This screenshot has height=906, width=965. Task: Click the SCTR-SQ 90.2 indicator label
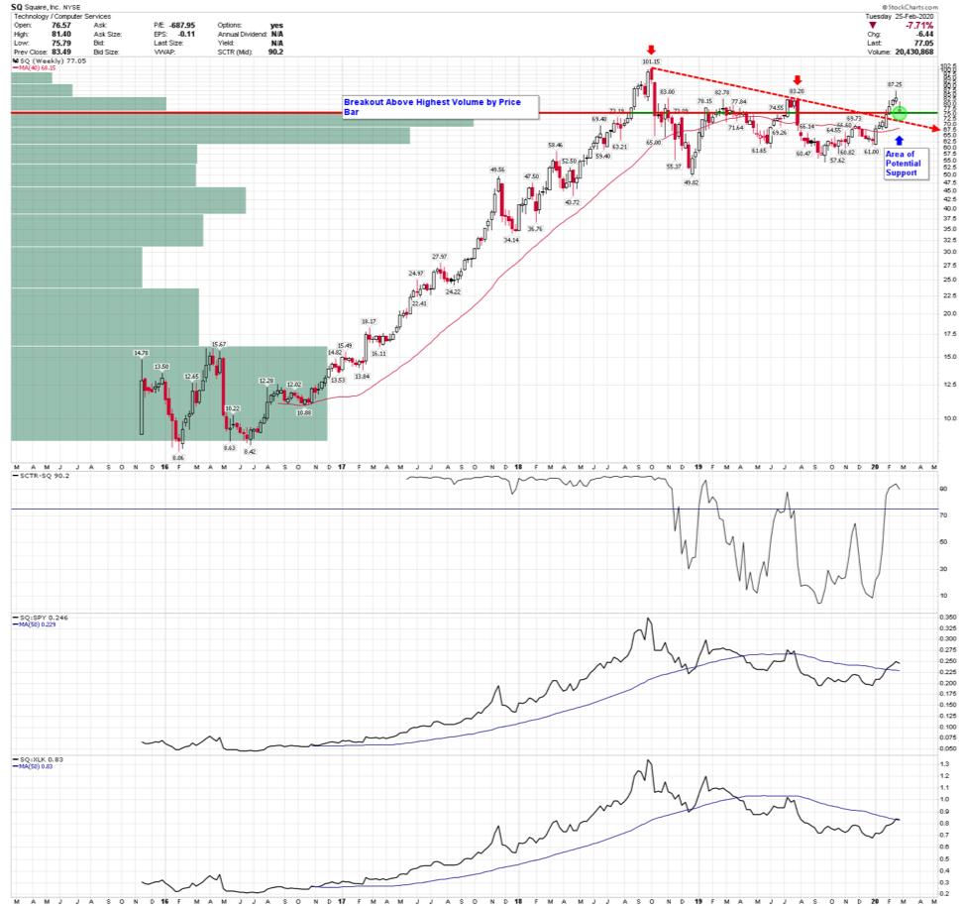click(42, 478)
